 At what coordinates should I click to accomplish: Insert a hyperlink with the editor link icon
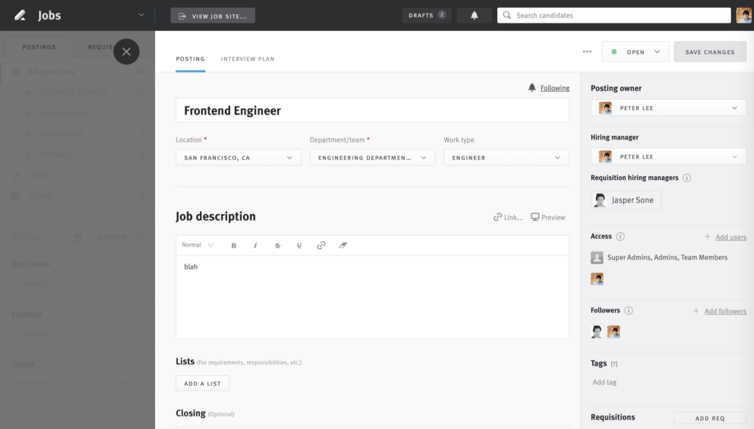pos(321,245)
